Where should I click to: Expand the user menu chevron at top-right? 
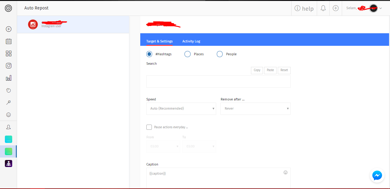pyautogui.click(x=381, y=9)
